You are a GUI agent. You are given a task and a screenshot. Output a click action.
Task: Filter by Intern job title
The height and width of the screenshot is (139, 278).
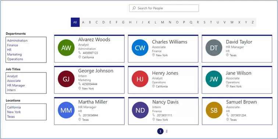[11, 90]
